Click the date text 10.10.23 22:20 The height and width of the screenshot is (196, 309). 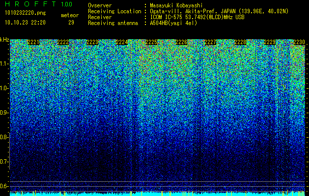pos(25,23)
